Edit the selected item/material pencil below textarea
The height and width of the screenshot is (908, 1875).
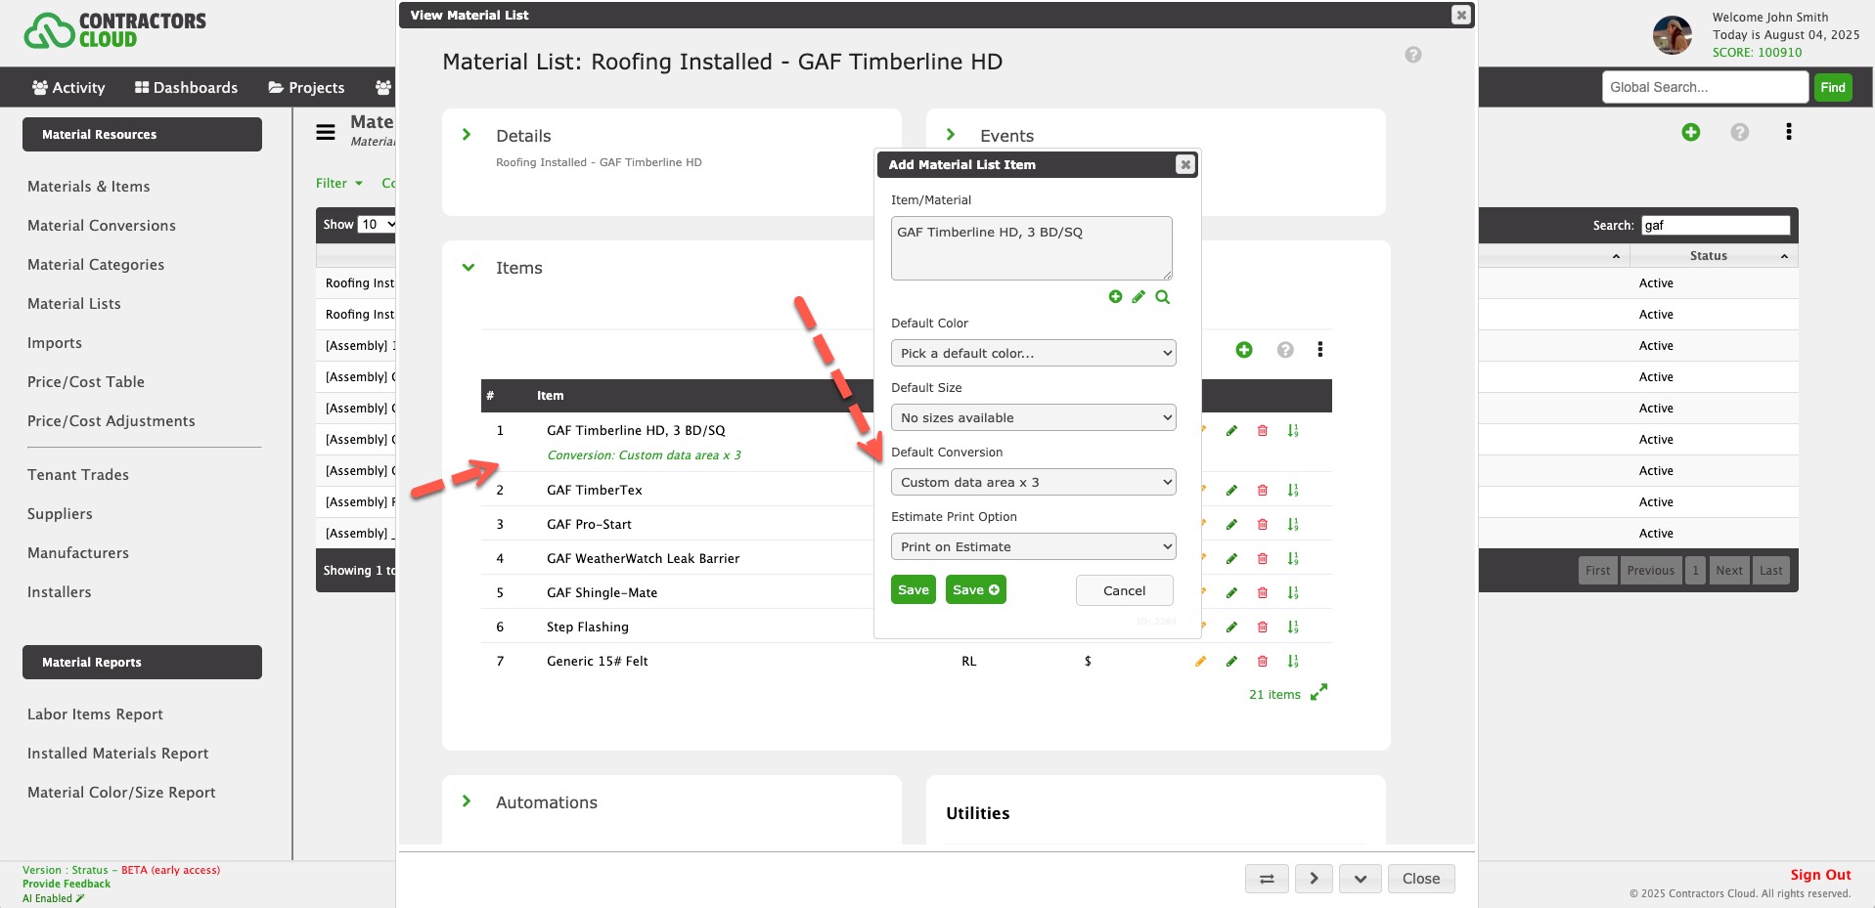click(1138, 296)
